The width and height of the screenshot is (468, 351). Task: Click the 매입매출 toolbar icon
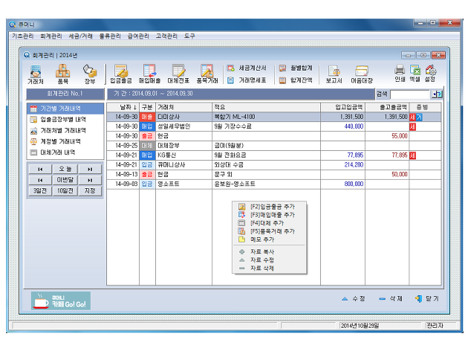tap(149, 74)
